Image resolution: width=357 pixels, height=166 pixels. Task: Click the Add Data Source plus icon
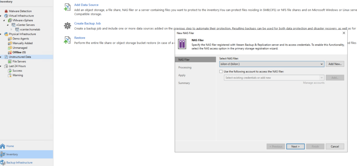tap(67, 7)
